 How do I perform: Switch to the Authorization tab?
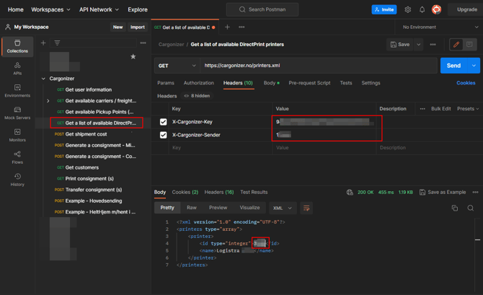(x=199, y=83)
